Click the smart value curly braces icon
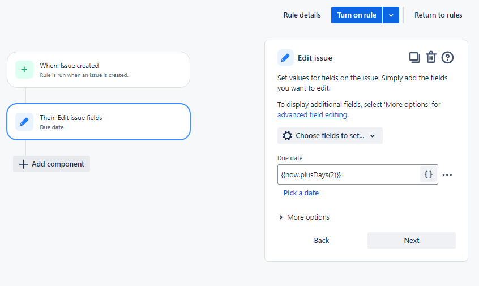479x286 pixels. 429,175
